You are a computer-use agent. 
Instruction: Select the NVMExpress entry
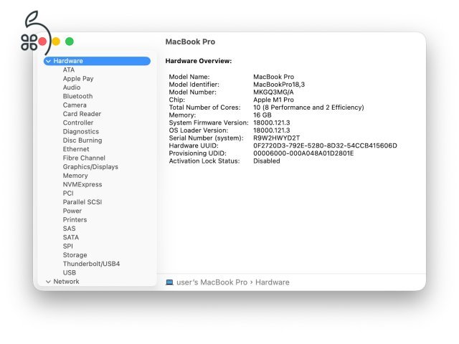[x=82, y=185]
